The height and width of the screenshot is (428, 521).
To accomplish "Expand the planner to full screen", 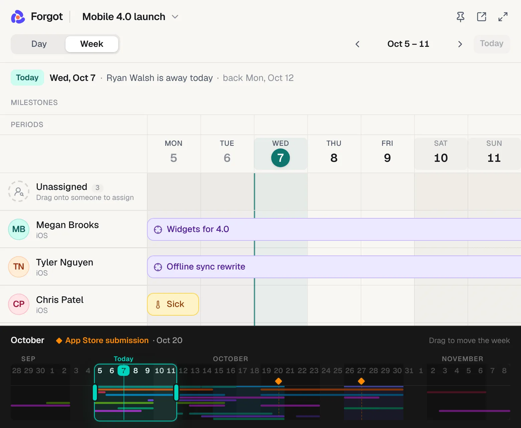I will tap(503, 17).
